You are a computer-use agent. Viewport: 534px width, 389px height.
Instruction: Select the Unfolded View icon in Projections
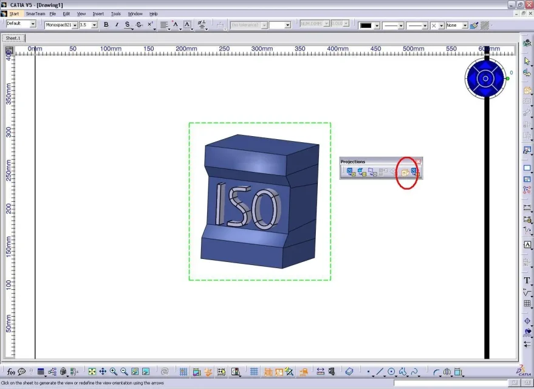tap(361, 172)
